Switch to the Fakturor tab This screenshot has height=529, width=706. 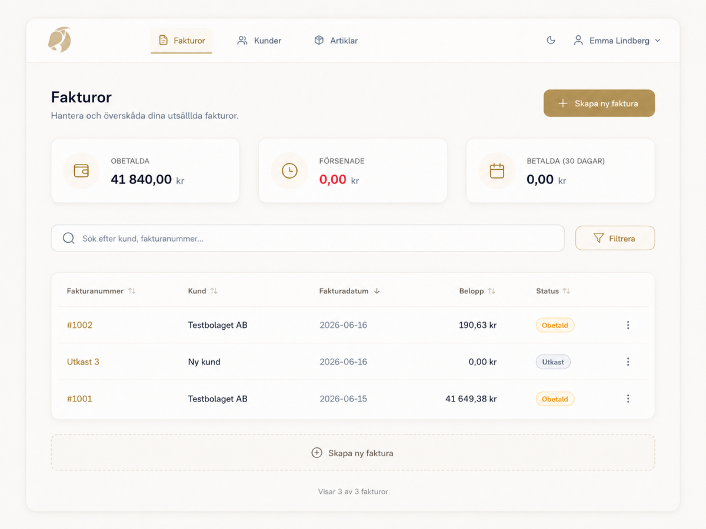point(182,41)
